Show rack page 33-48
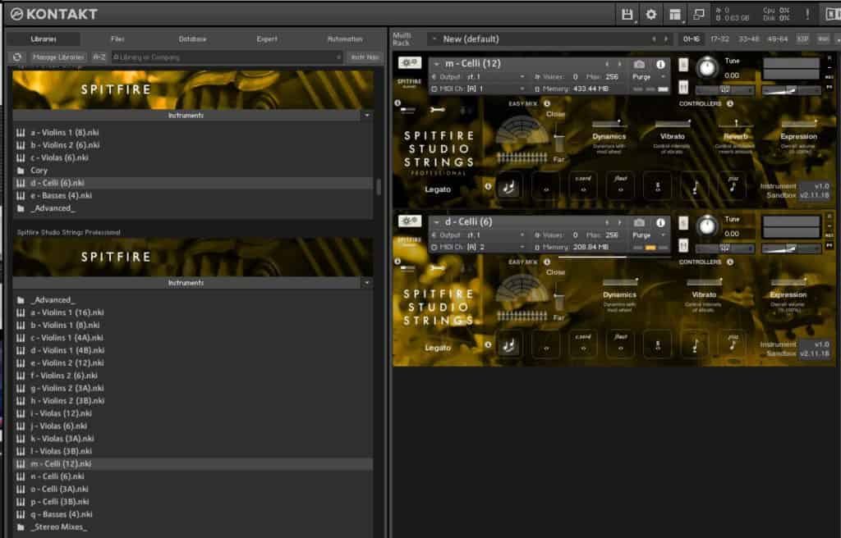 [x=748, y=39]
